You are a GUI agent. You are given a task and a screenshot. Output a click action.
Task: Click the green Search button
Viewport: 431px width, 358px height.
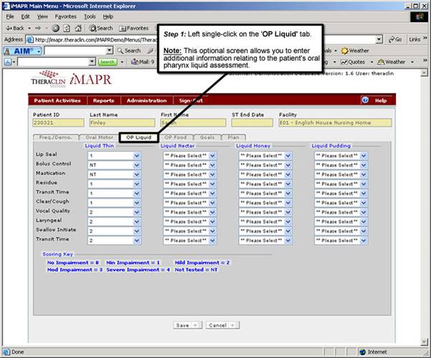(x=107, y=62)
